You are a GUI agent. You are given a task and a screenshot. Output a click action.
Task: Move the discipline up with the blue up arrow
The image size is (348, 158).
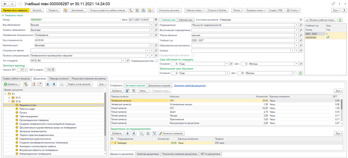pos(48,84)
